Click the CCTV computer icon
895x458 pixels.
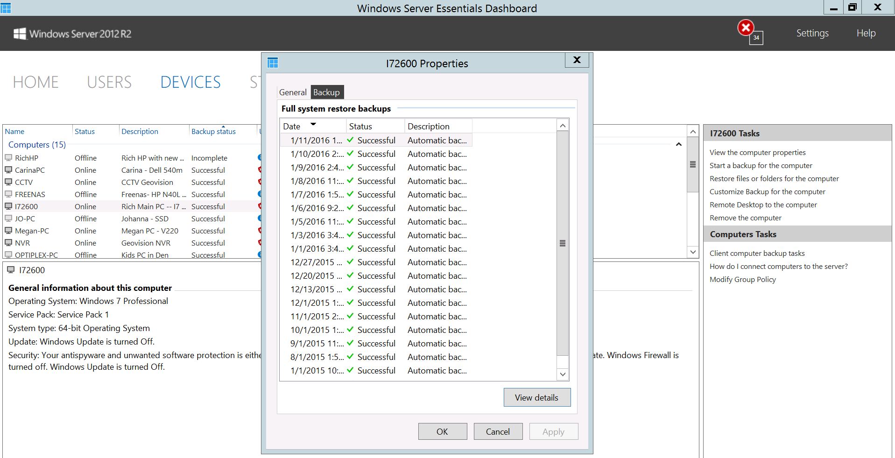click(x=8, y=182)
